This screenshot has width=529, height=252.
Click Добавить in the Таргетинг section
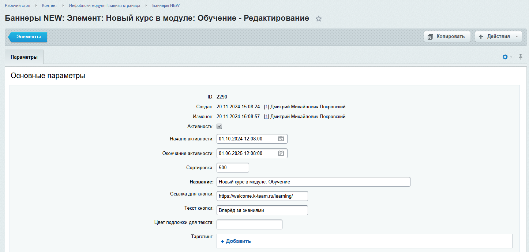pos(236,241)
